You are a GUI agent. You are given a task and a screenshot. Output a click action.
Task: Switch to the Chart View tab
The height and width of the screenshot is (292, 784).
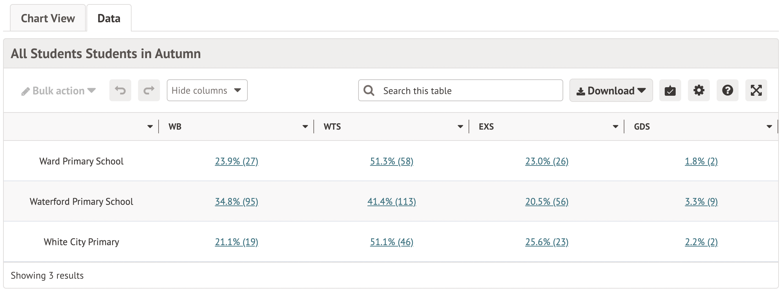pyautogui.click(x=48, y=18)
